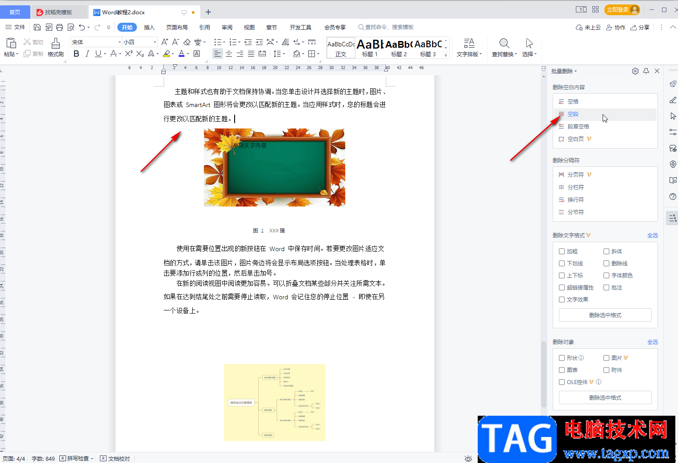The height and width of the screenshot is (463, 678).
Task: Click the Print icon in quick toolbar
Action: click(x=59, y=27)
